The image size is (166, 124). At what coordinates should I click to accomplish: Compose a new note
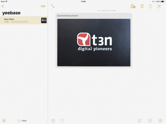tap(159, 6)
